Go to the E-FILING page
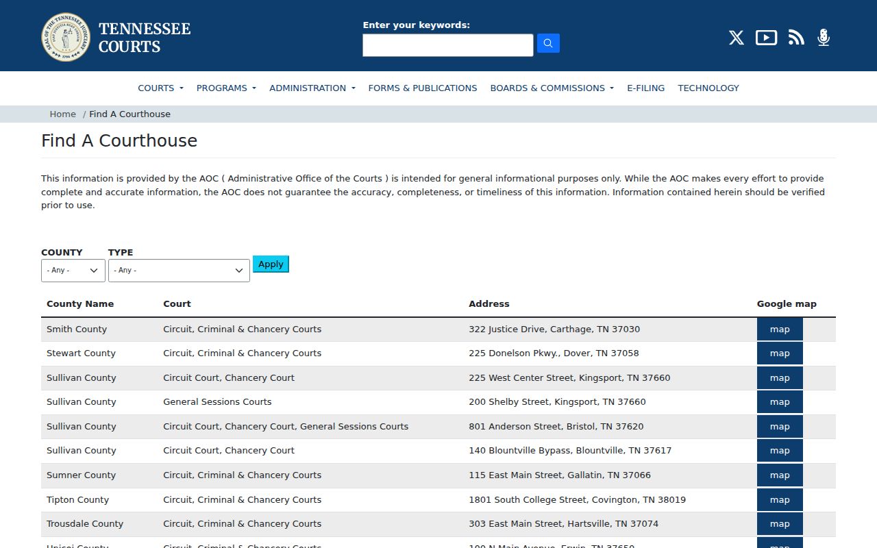The image size is (877, 548). [x=646, y=88]
